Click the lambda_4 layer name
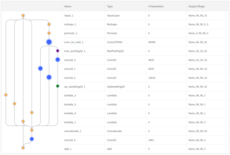The width and height of the screenshot is (230, 155). coord(70,113)
